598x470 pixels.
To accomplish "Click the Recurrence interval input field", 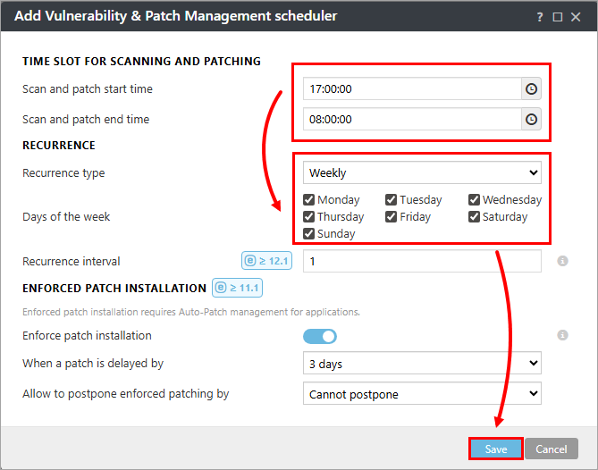I will click(x=422, y=262).
